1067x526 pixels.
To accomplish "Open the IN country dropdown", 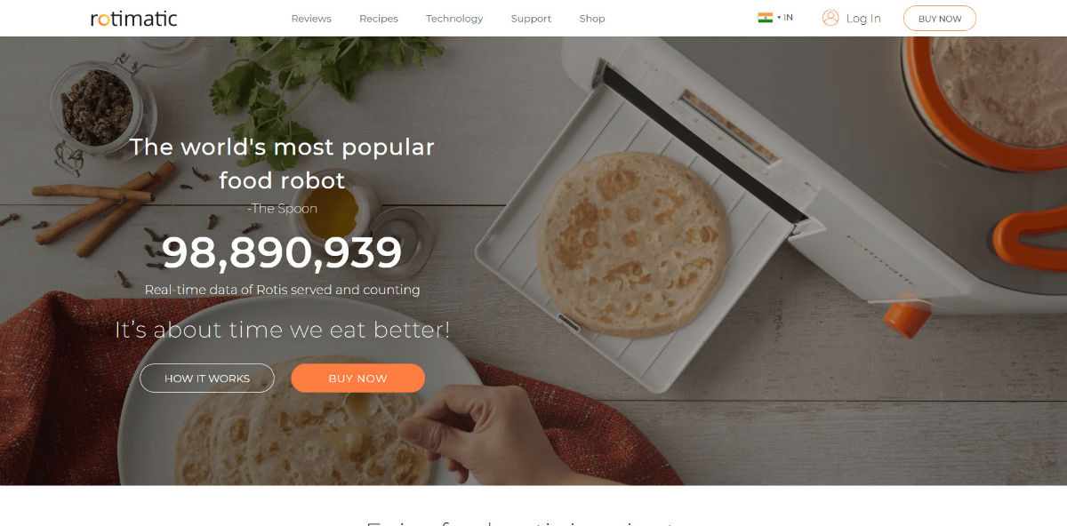I will (785, 18).
